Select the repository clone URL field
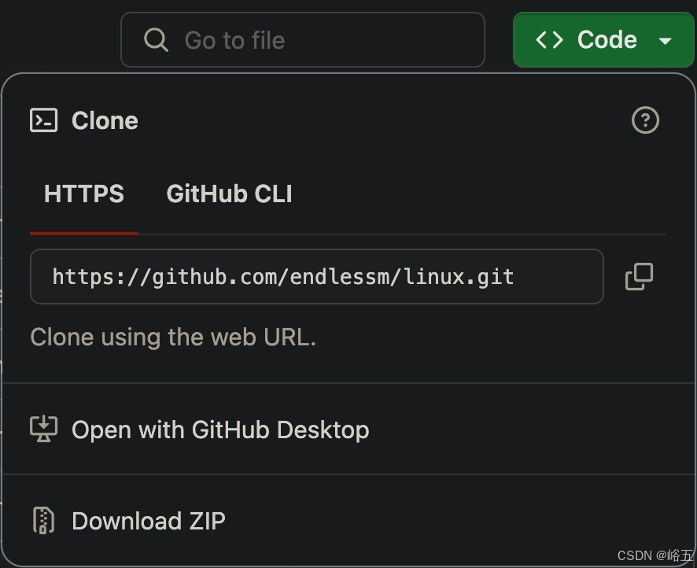697x568 pixels. tap(316, 277)
